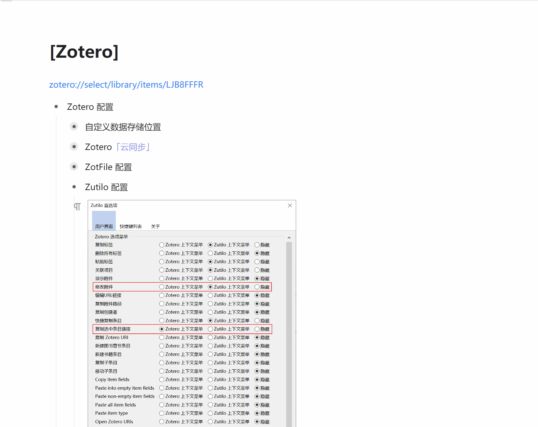Open the zotero://select/library/items/LJB8FFFR link
This screenshot has width=538, height=427.
(126, 84)
